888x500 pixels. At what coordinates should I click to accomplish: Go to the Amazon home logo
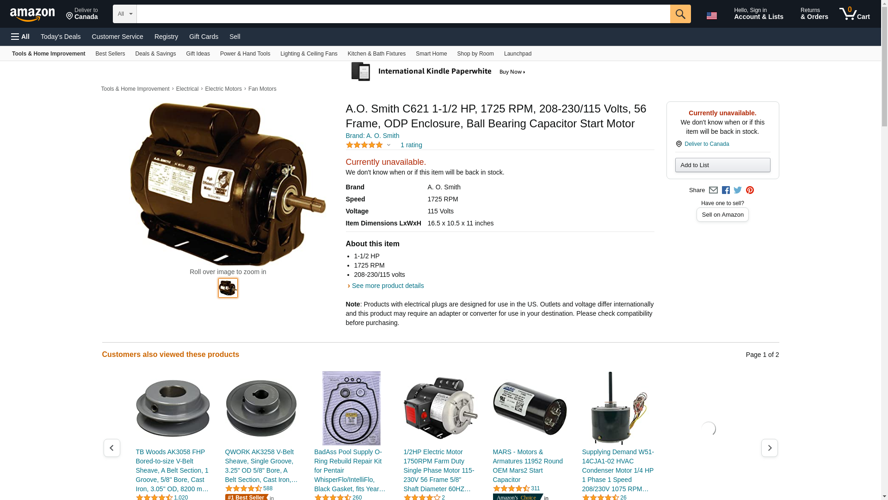click(x=32, y=14)
